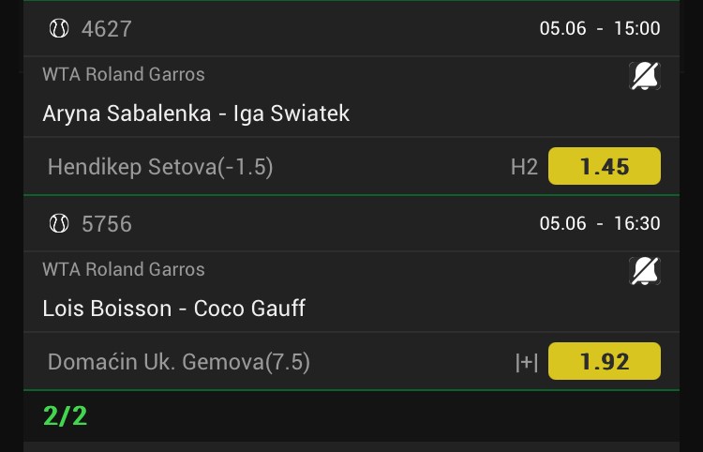Open Aryna Sabalenka - Iga Swiatek match
The width and height of the screenshot is (703, 452).
click(196, 113)
